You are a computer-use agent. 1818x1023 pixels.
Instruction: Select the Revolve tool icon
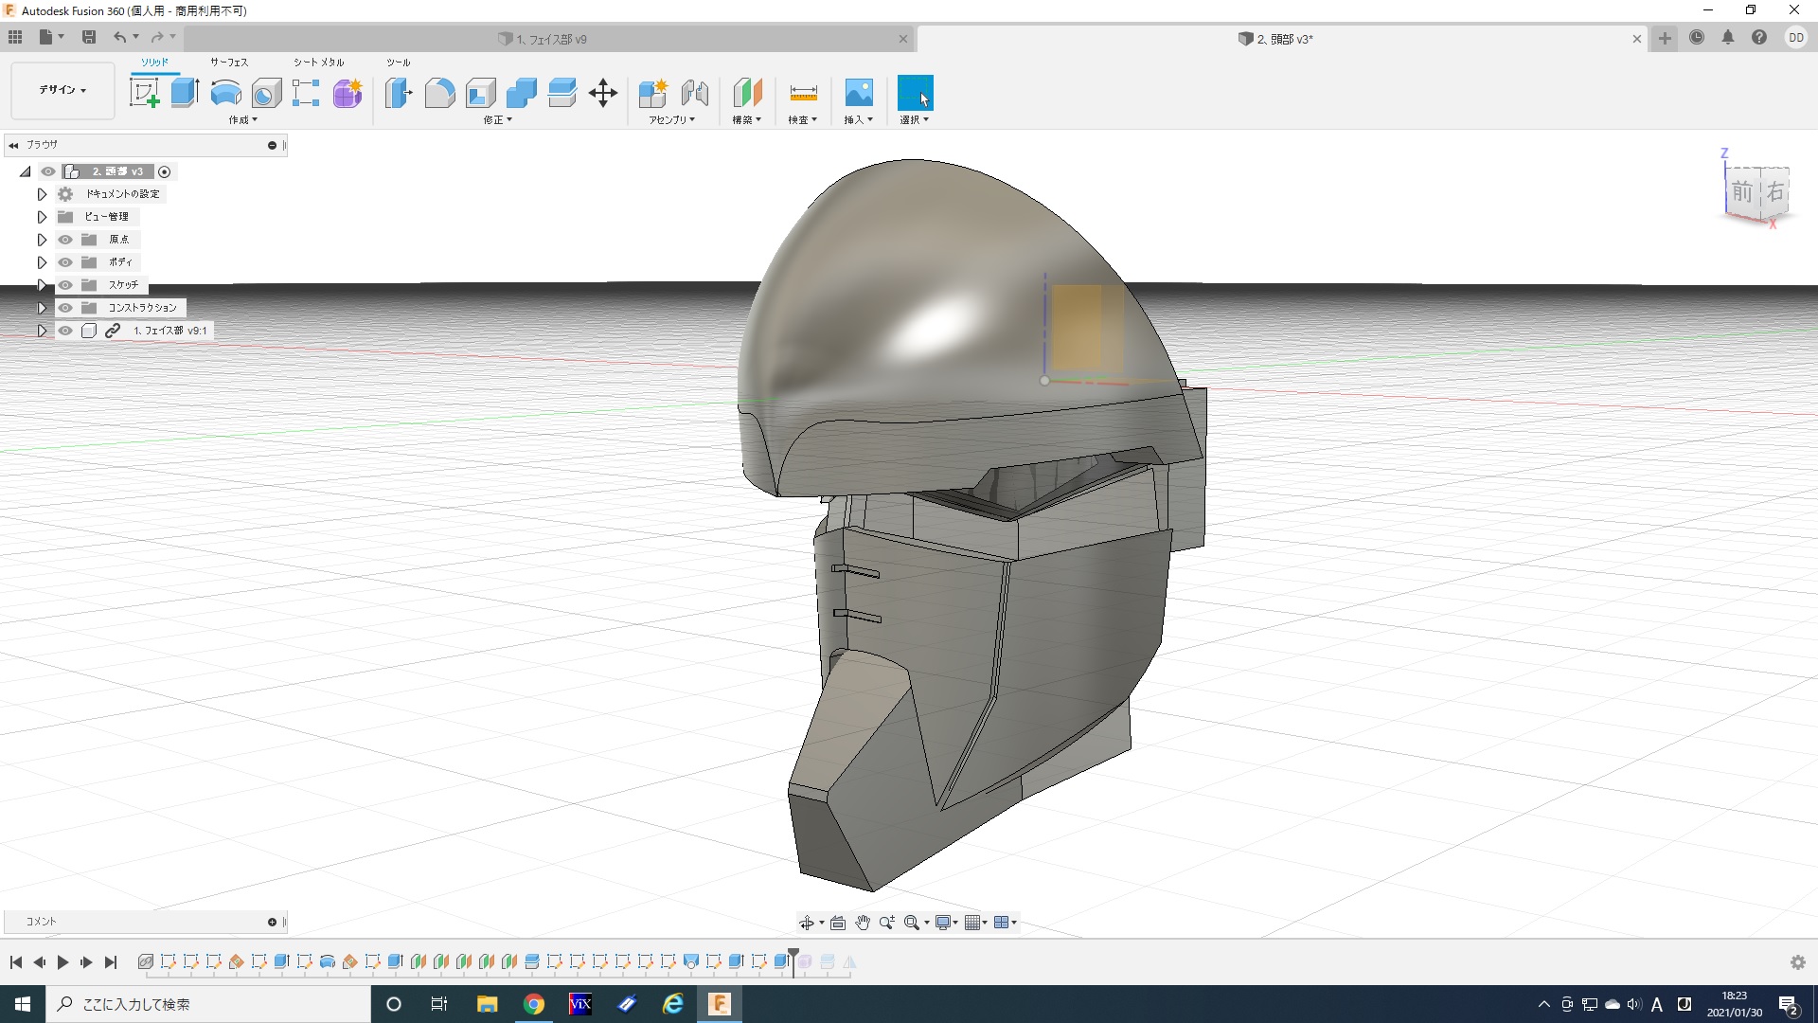coord(225,93)
